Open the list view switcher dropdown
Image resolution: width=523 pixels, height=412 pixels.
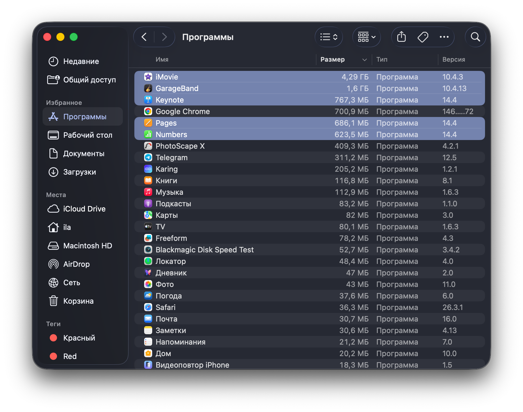click(x=329, y=37)
